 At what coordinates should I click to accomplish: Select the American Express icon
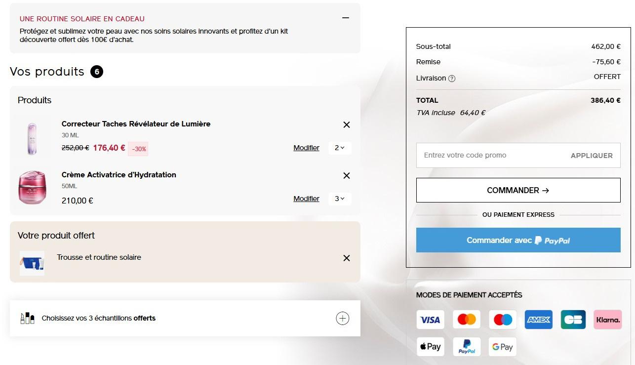pyautogui.click(x=539, y=320)
